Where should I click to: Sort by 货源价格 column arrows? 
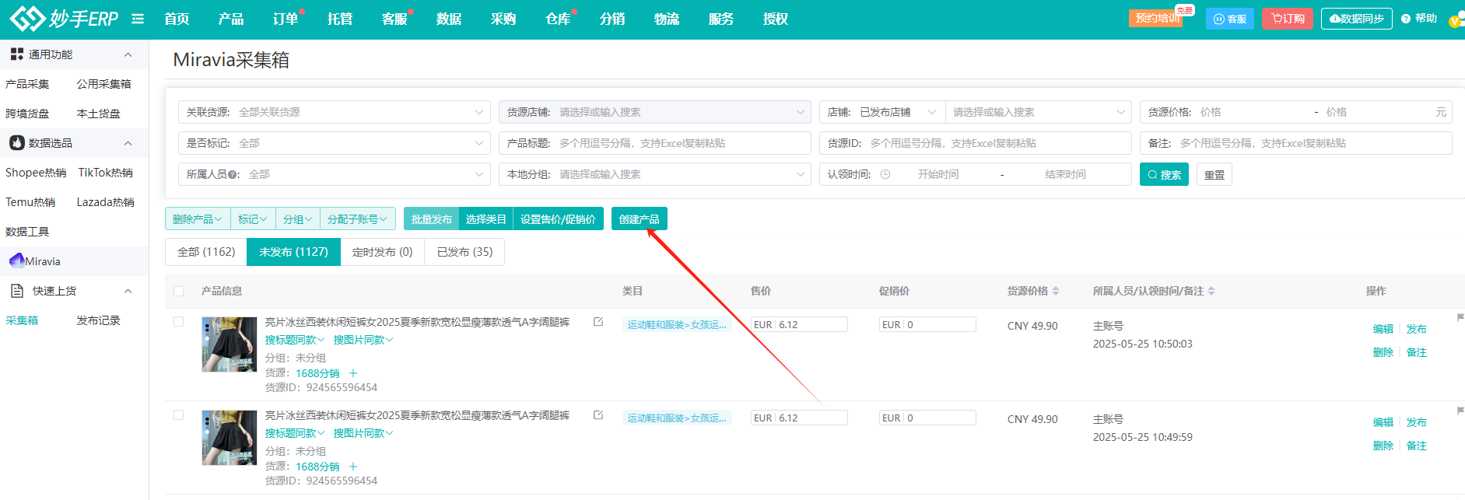[1056, 291]
